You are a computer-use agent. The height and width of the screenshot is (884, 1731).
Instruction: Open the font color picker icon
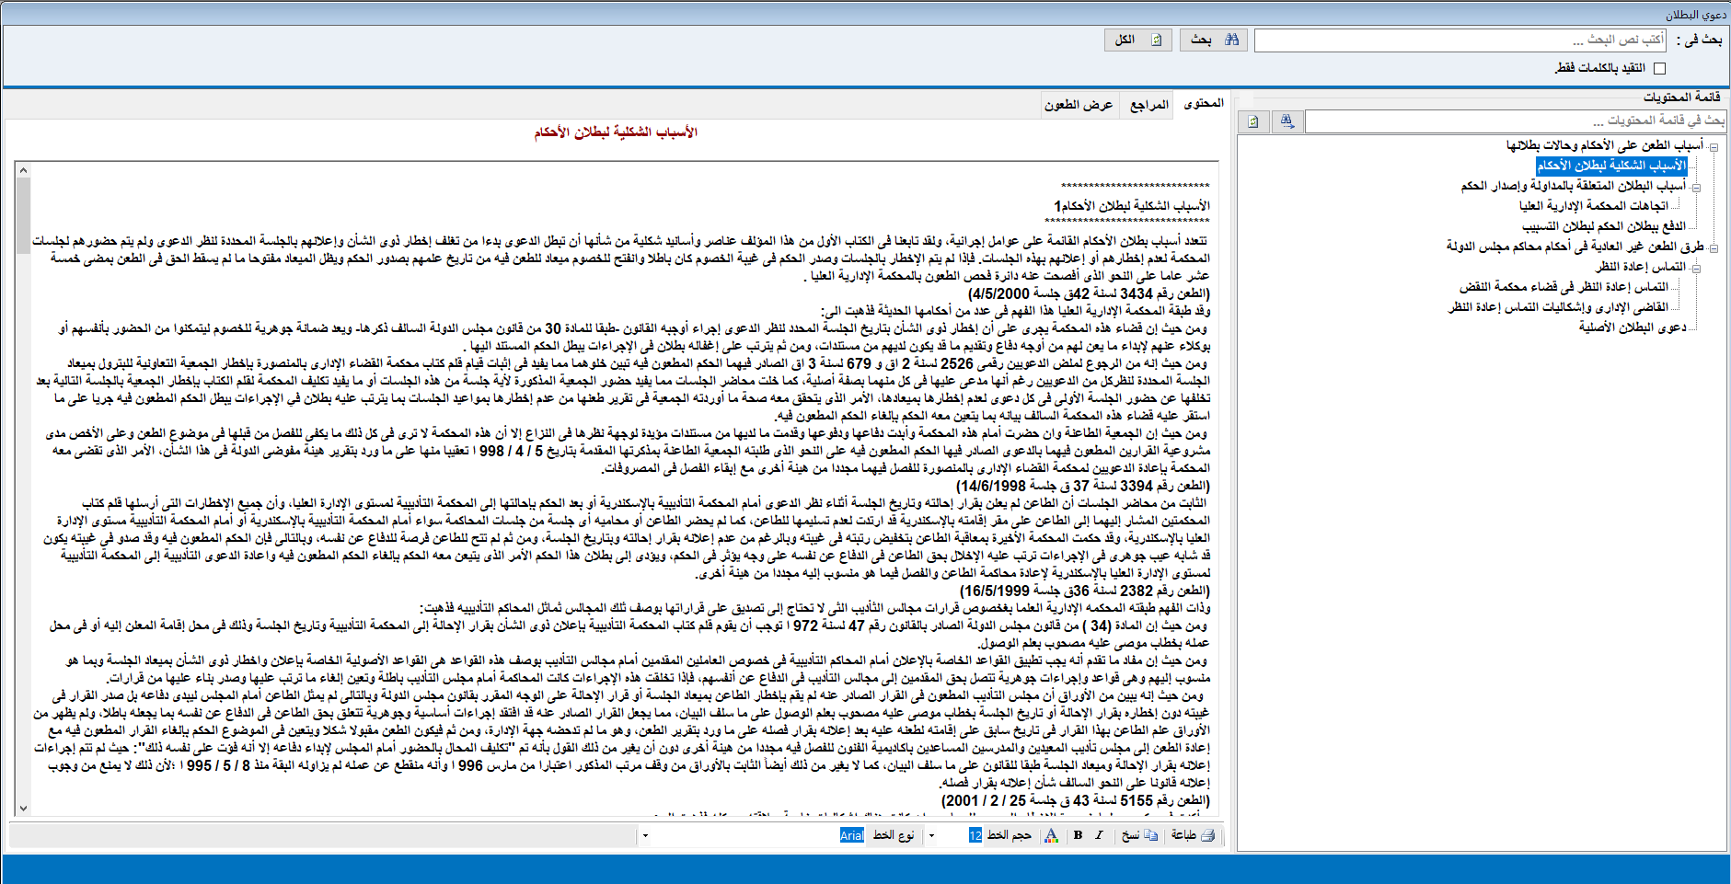pos(1051,835)
